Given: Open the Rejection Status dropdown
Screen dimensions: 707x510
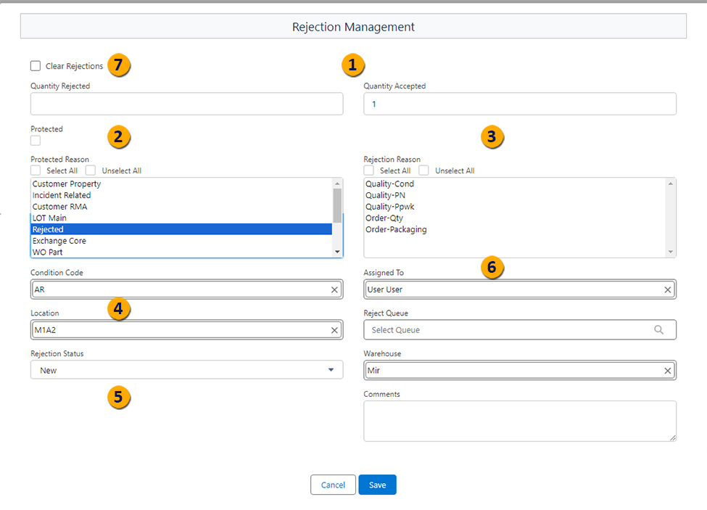Looking at the screenshot, I should [186, 370].
